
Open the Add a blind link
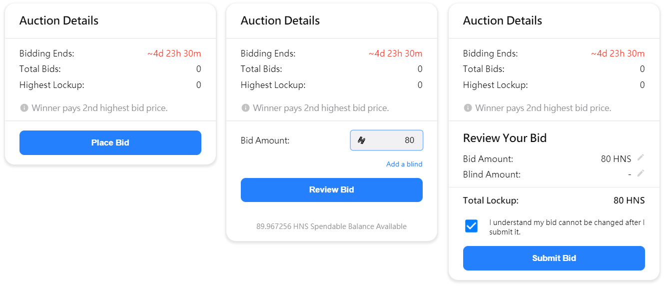click(x=404, y=164)
